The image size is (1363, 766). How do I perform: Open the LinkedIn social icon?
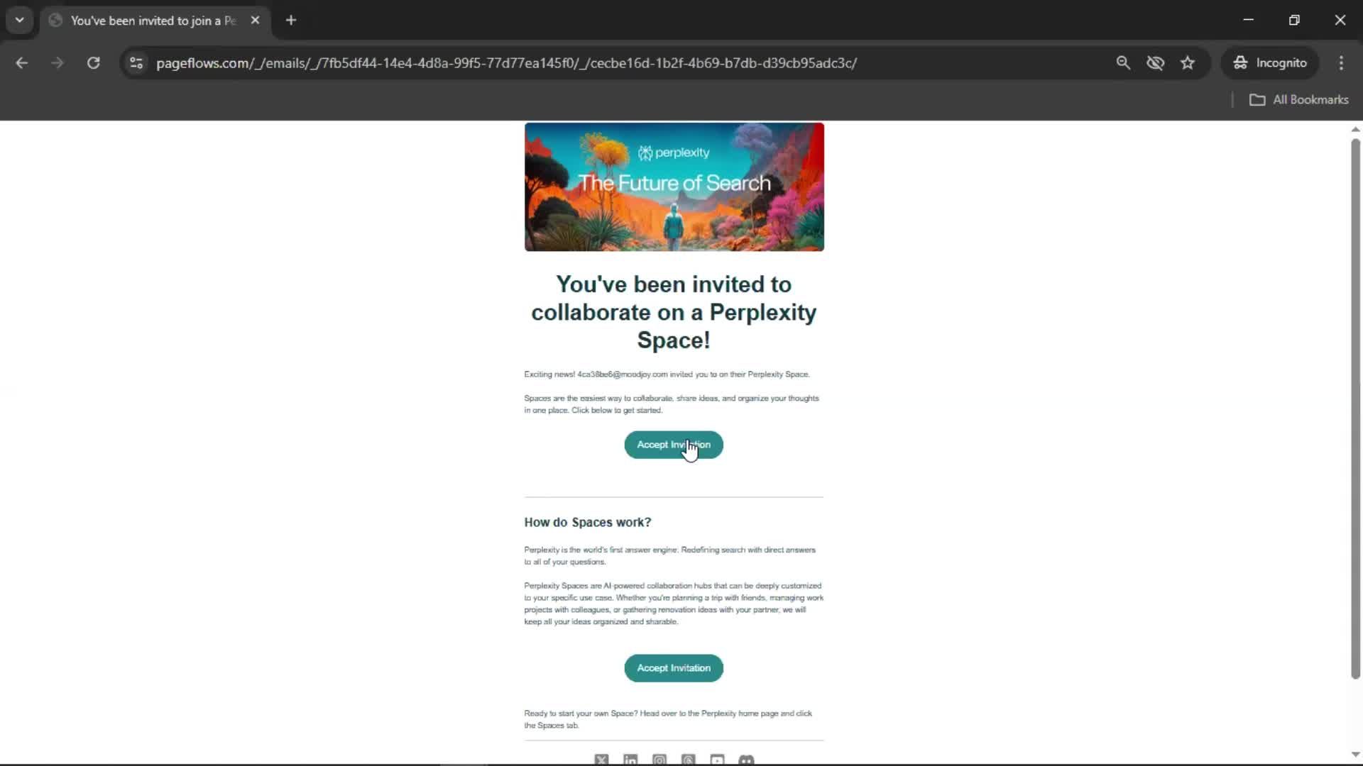[x=630, y=760]
